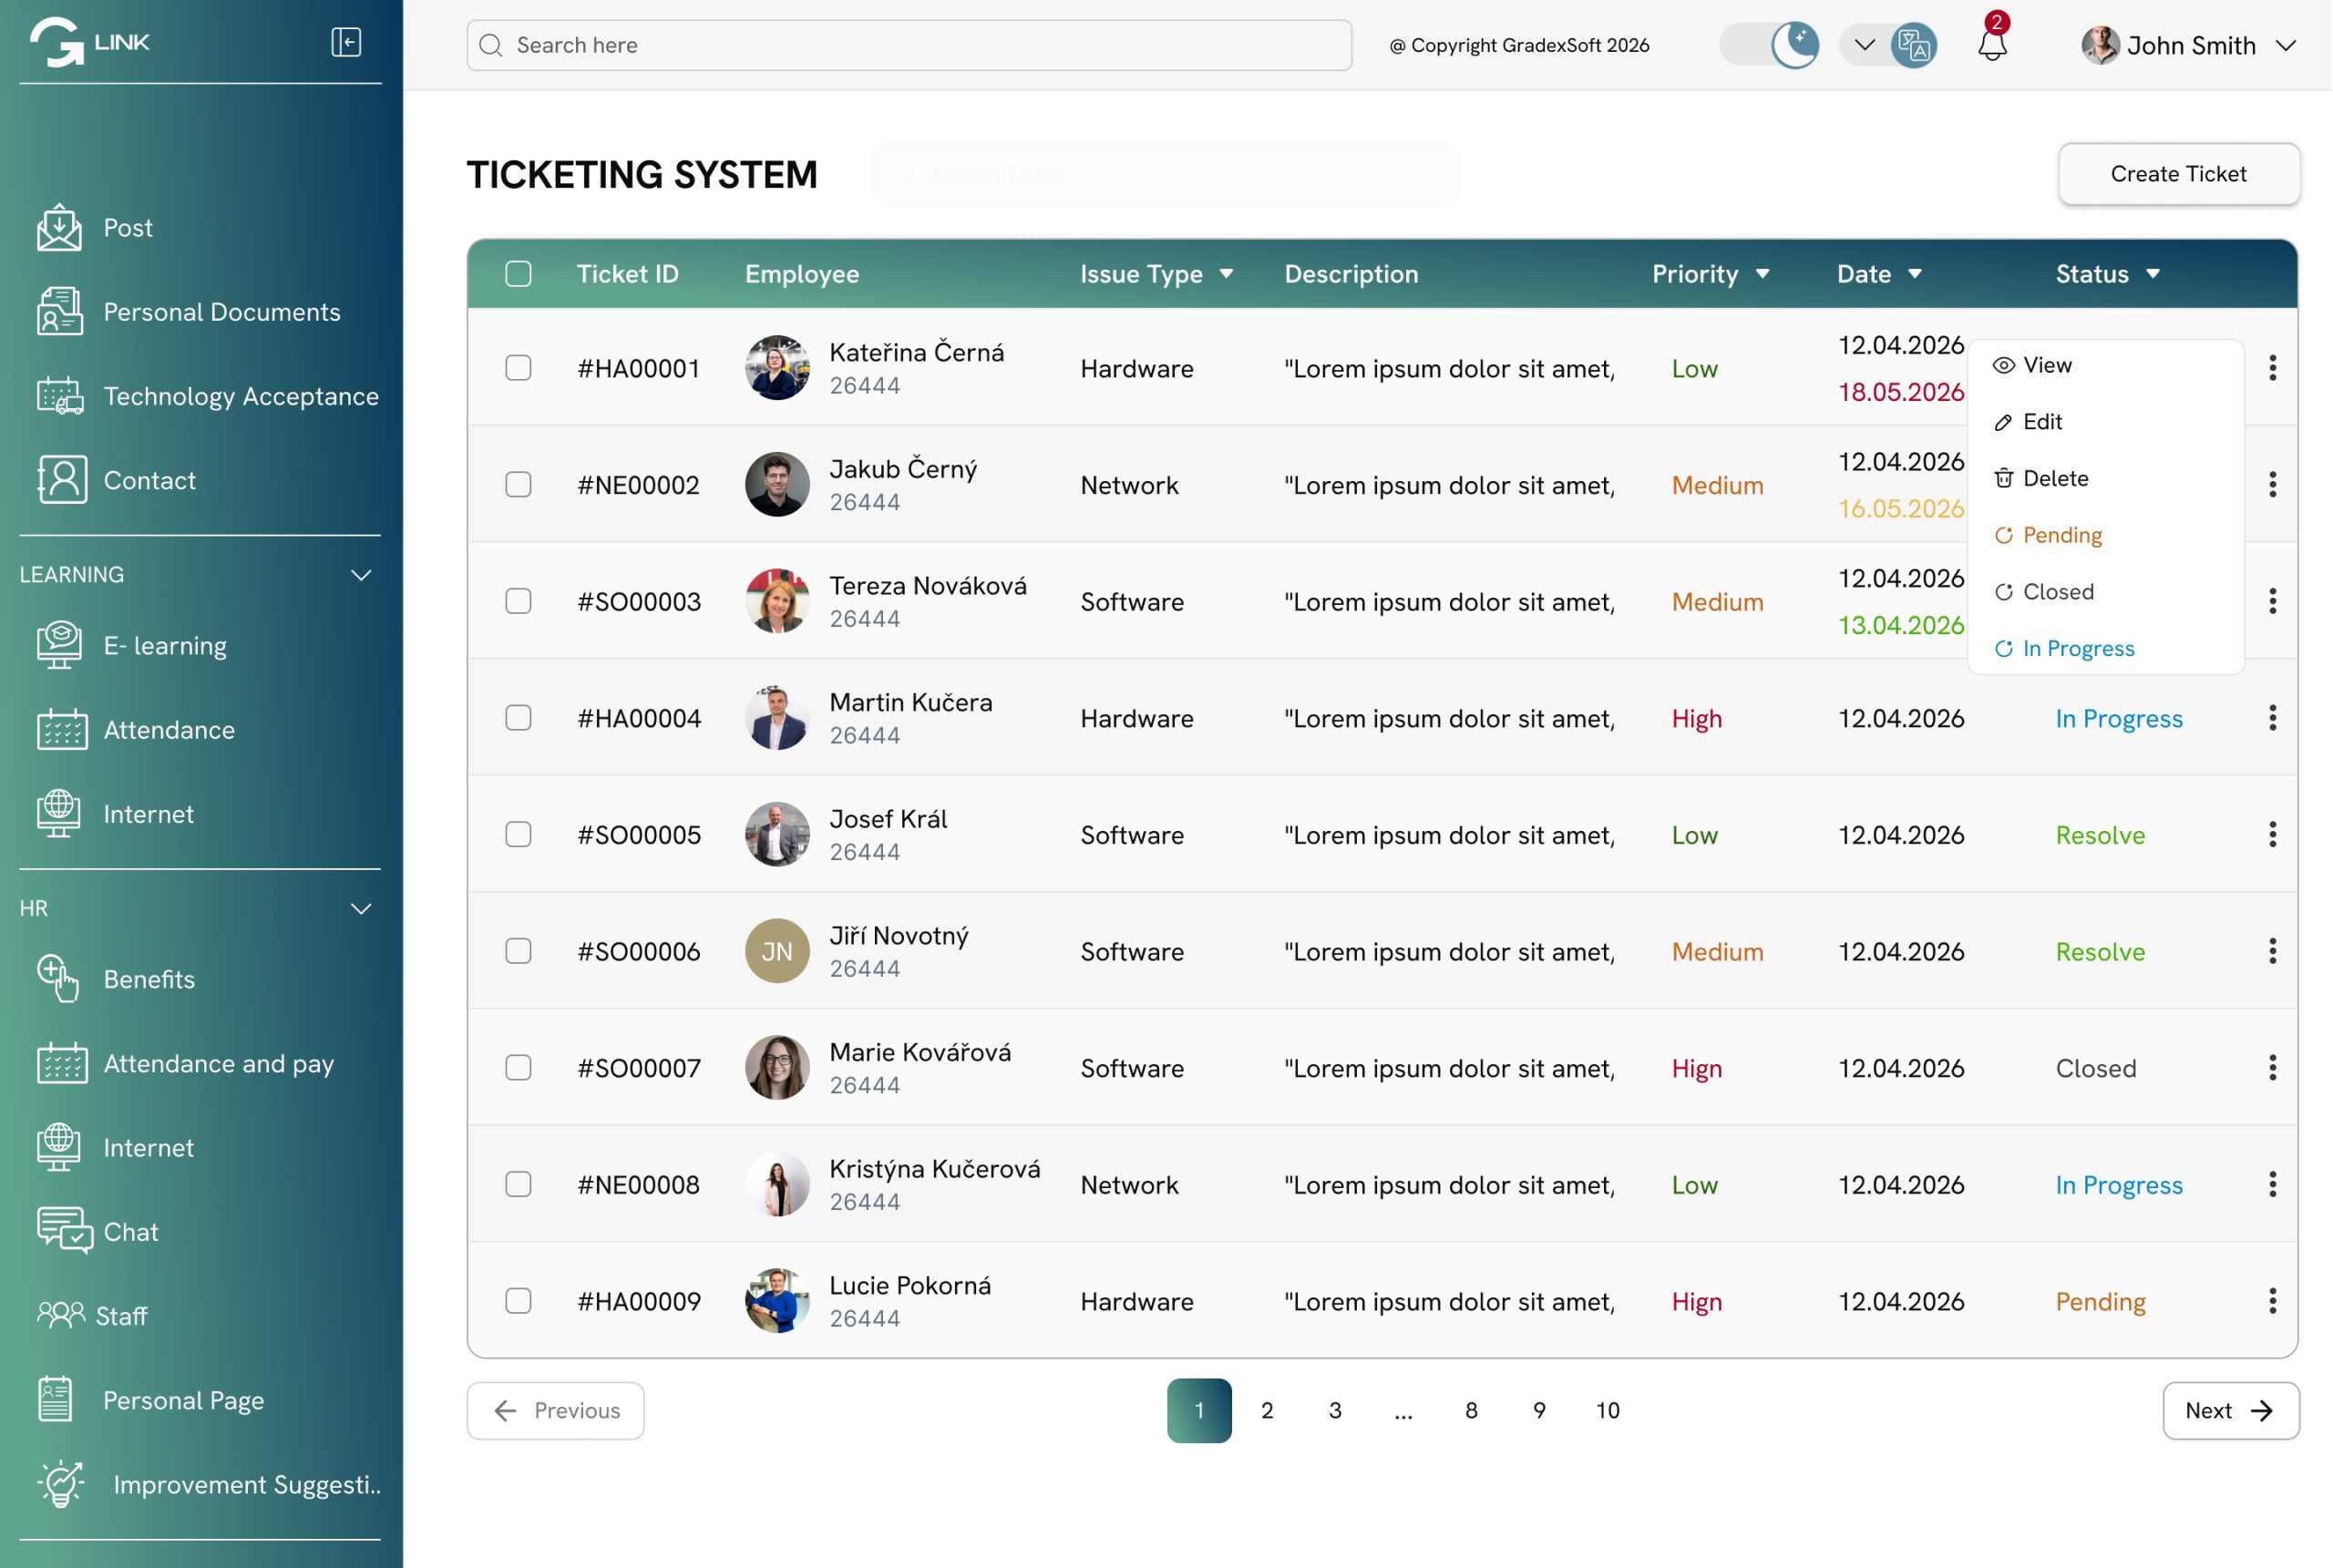
Task: Open the Post section in sidebar
Action: coord(127,228)
